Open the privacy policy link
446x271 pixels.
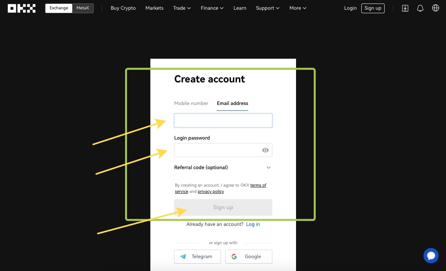click(x=211, y=191)
